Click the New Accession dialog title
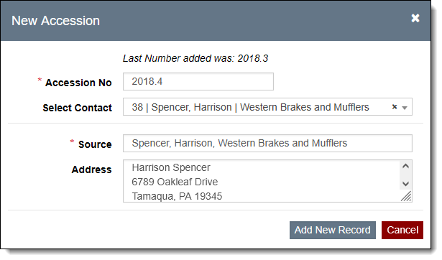The image size is (442, 260). [55, 21]
